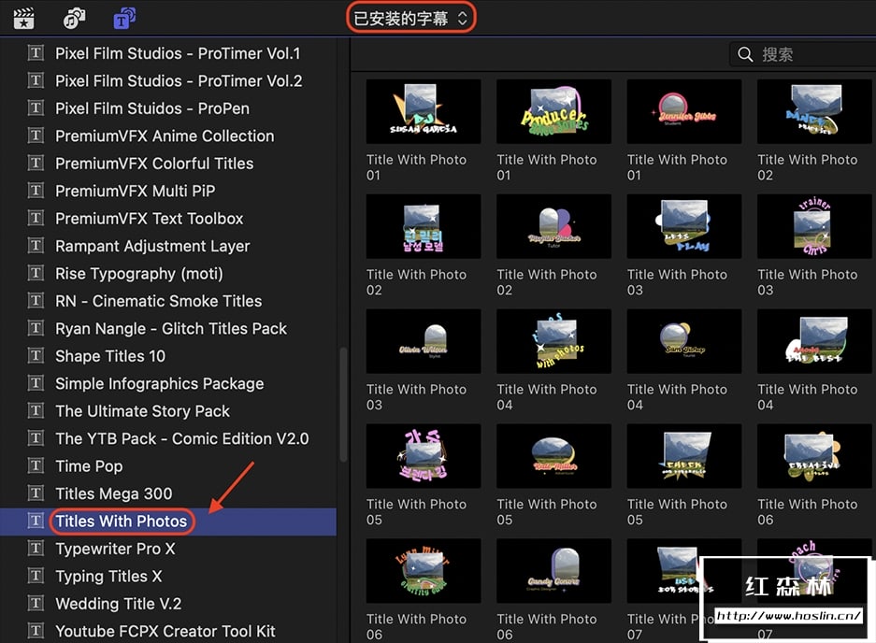Screen dimensions: 876x643
Task: Click the sidebar list scrollbar thumb
Action: pyautogui.click(x=343, y=405)
